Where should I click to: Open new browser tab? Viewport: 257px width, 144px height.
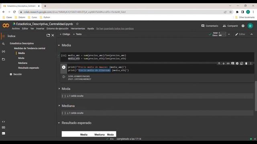(45, 6)
